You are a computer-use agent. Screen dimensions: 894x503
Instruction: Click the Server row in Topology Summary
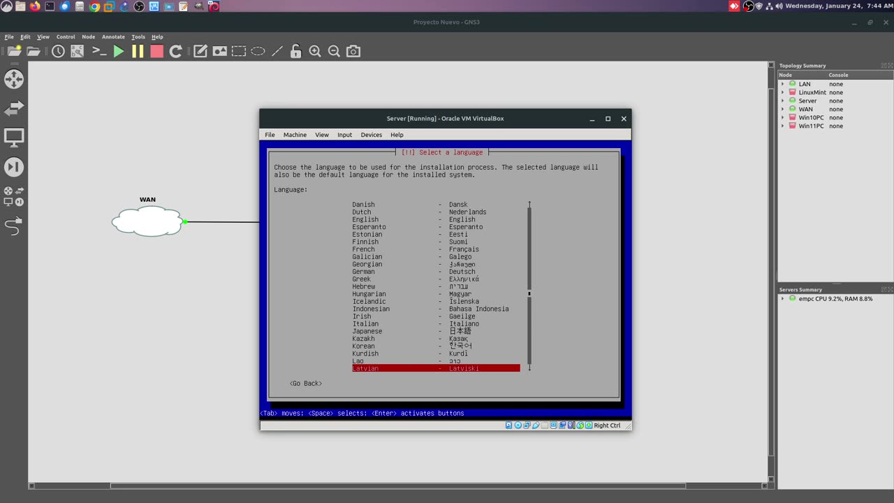click(x=835, y=101)
